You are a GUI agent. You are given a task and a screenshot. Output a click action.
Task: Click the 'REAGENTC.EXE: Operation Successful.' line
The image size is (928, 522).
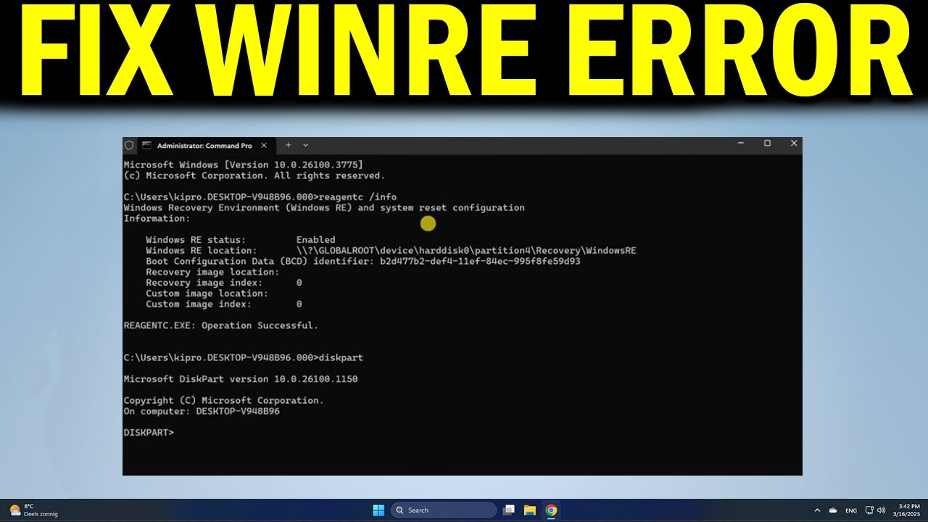[221, 326]
